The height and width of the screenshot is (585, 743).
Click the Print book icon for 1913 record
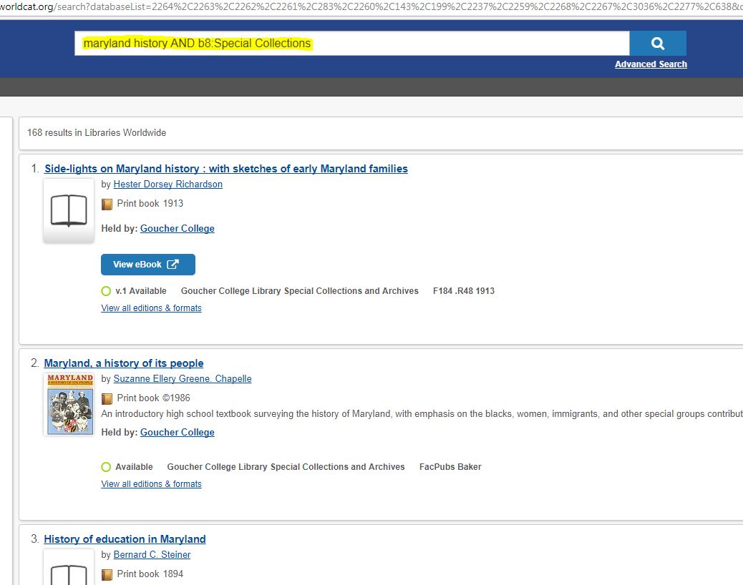107,204
